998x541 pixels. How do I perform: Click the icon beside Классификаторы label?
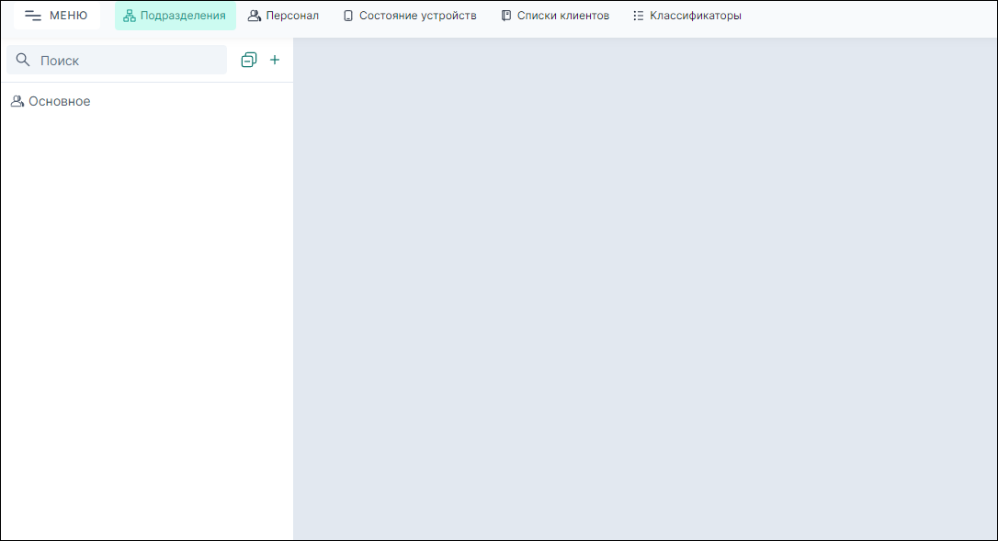[639, 16]
